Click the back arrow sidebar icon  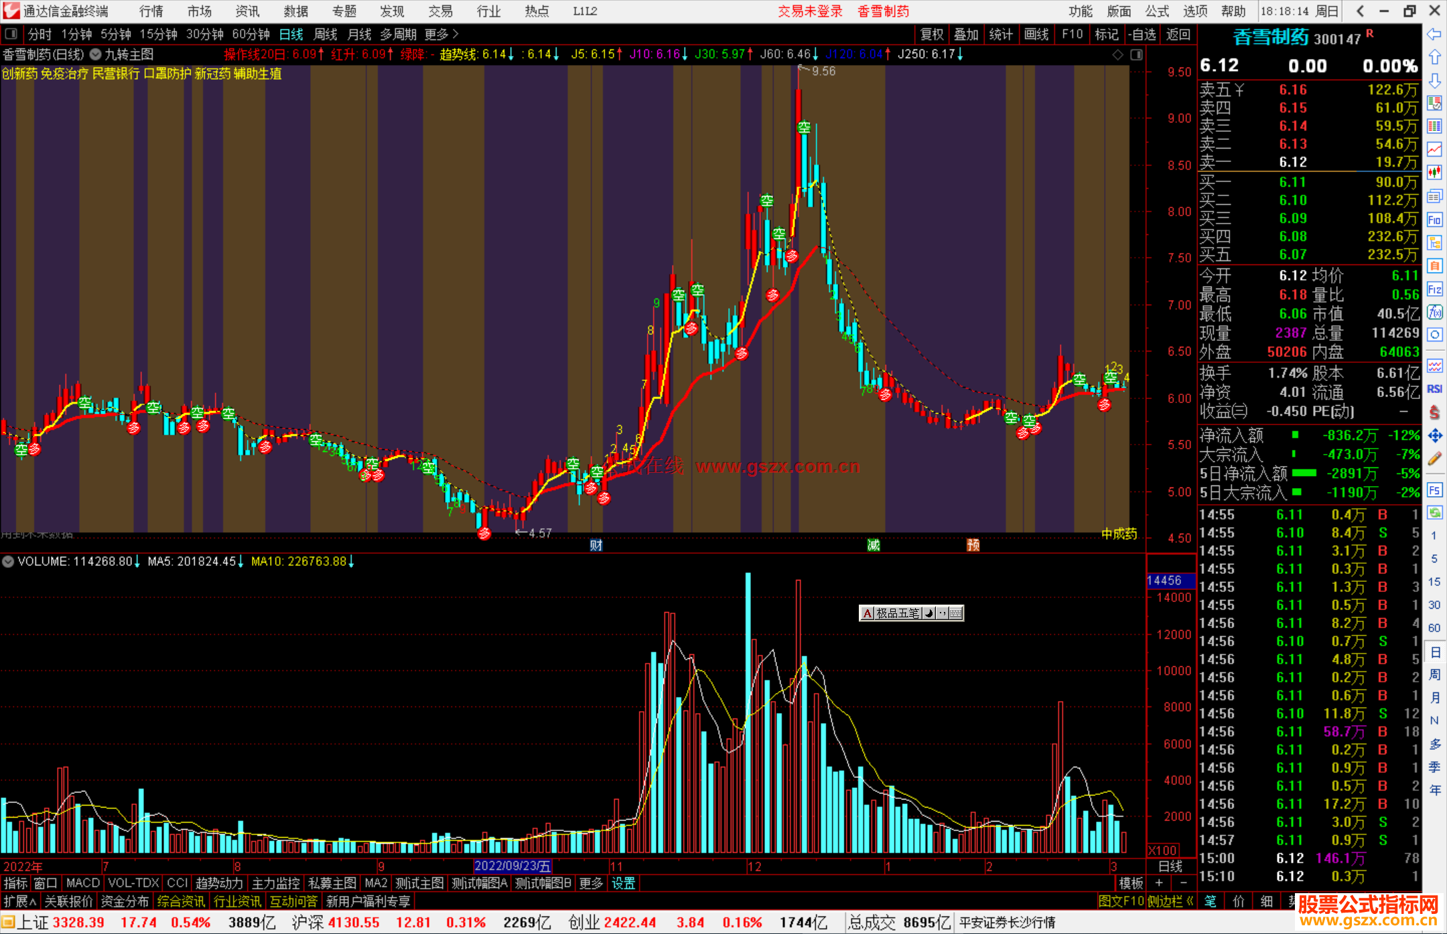coord(1434,34)
